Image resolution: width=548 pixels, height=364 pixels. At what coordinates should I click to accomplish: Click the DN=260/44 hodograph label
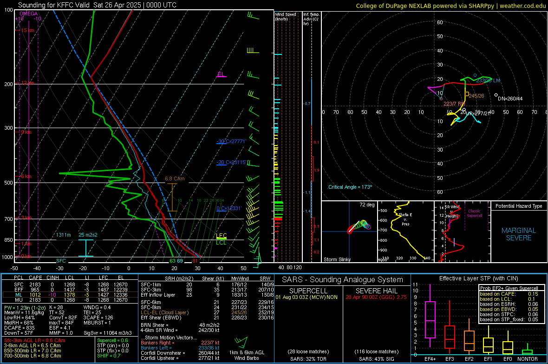[510, 99]
